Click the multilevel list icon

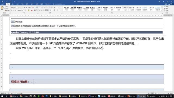click(46, 7)
